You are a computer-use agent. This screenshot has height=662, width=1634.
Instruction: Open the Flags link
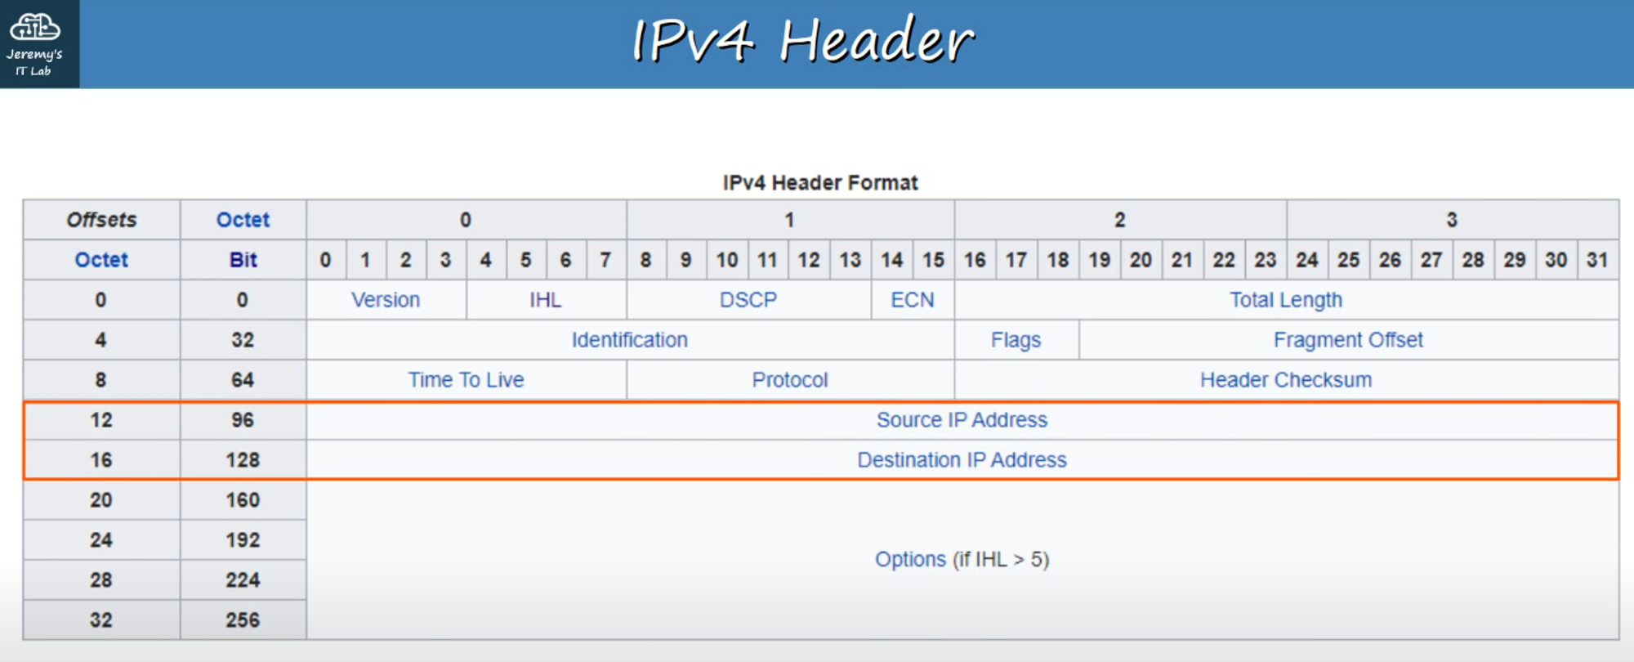click(1016, 340)
